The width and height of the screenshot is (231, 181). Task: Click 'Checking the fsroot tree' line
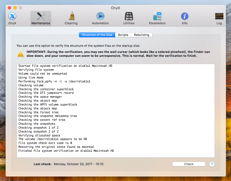tap(38, 112)
